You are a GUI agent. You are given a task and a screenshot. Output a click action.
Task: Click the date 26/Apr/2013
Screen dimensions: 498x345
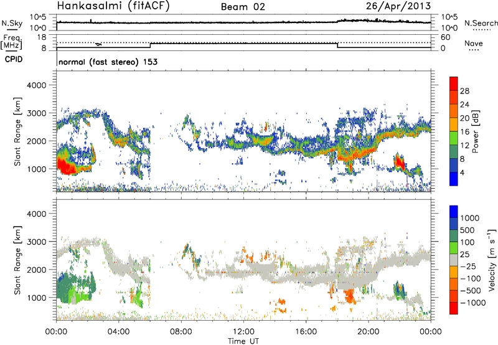coord(398,6)
